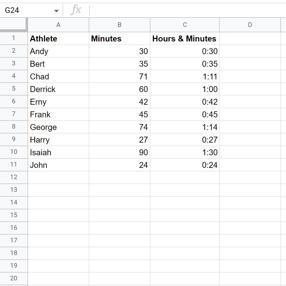Click the Minutes header cell
The height and width of the screenshot is (286, 286).
point(119,38)
